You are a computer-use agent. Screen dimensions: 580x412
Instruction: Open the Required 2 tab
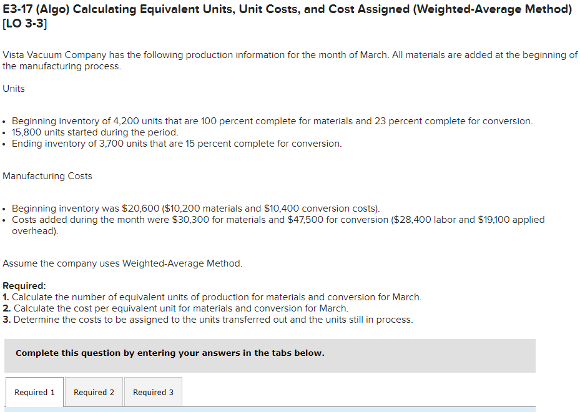(94, 392)
